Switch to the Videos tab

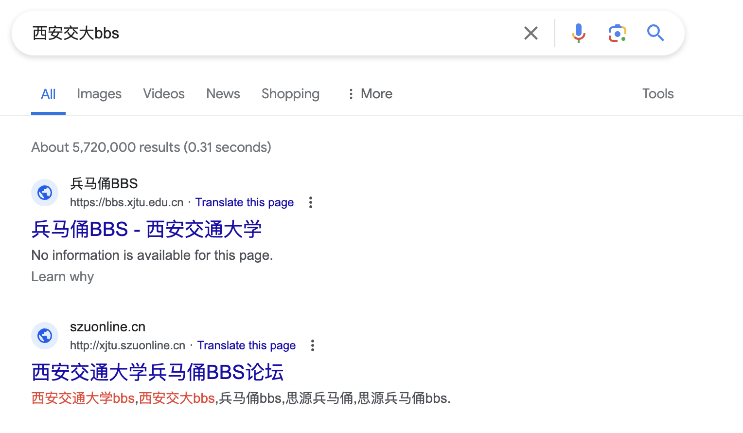(164, 94)
